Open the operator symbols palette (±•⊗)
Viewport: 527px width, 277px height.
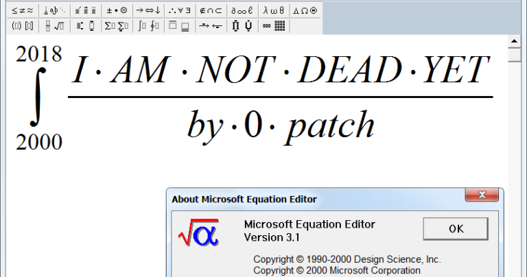117,11
